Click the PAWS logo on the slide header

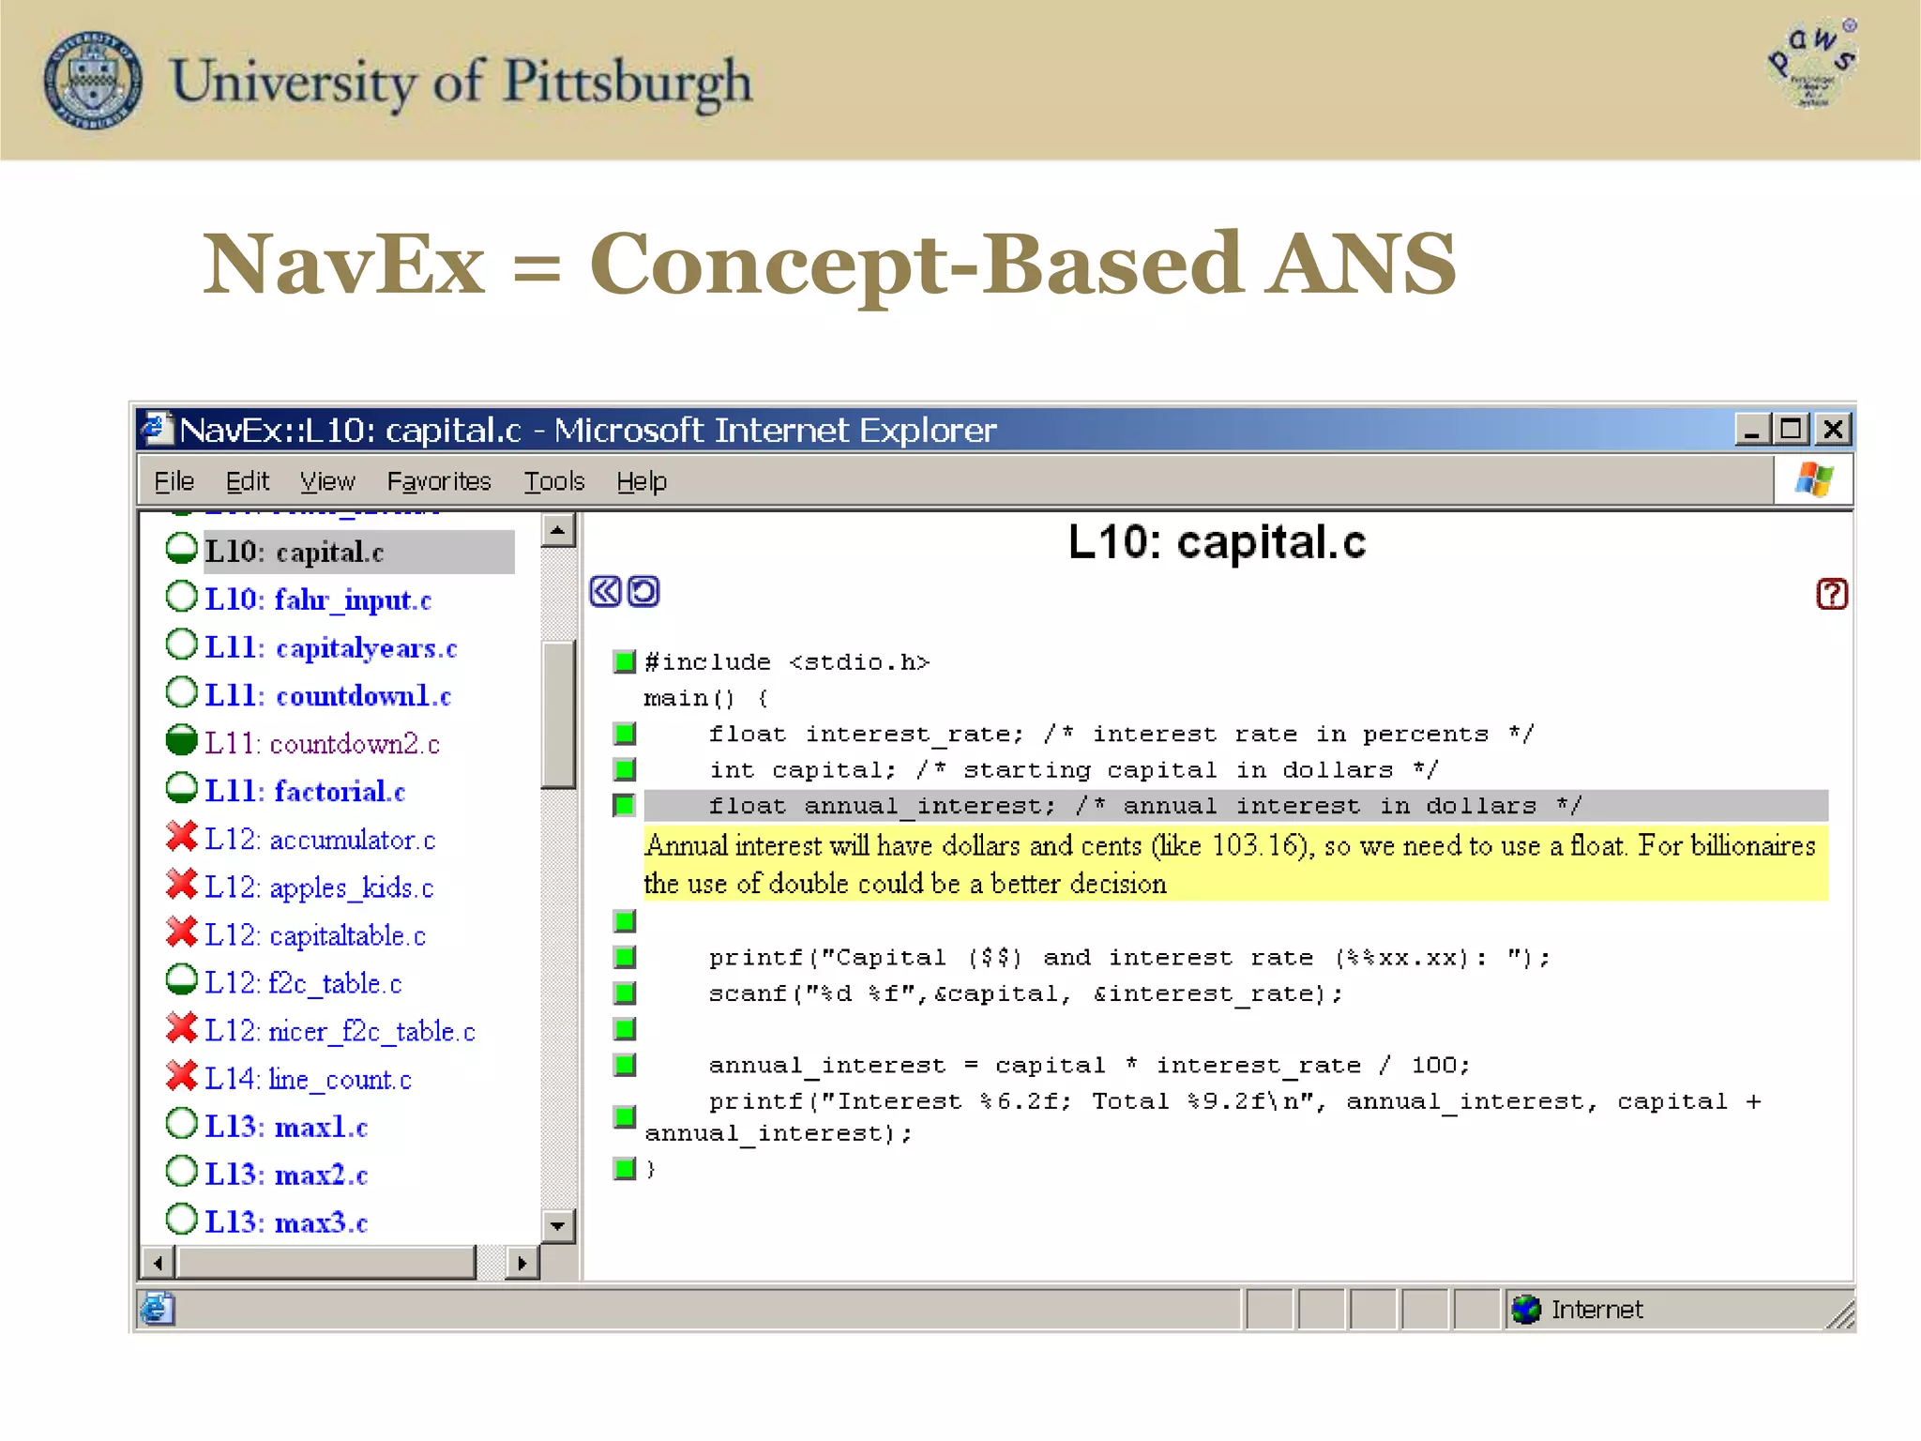1812,64
